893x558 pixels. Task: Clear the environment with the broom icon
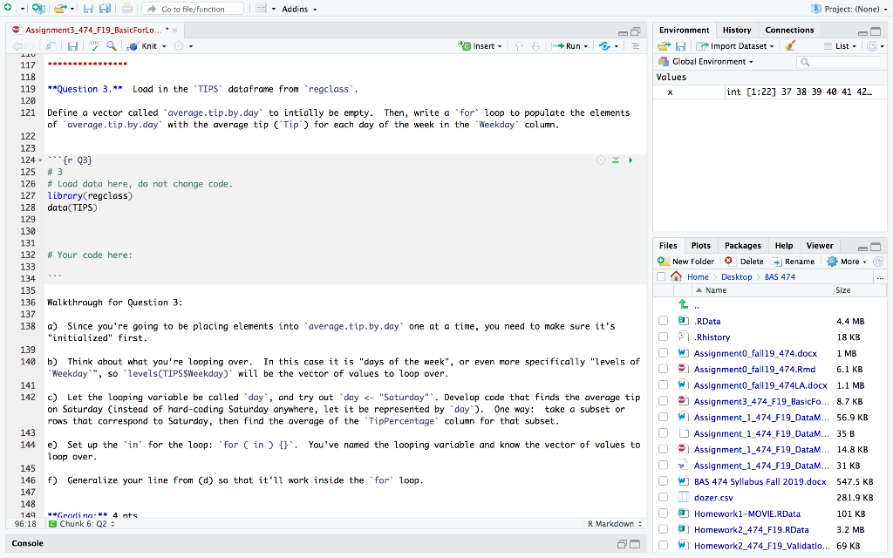click(x=789, y=46)
